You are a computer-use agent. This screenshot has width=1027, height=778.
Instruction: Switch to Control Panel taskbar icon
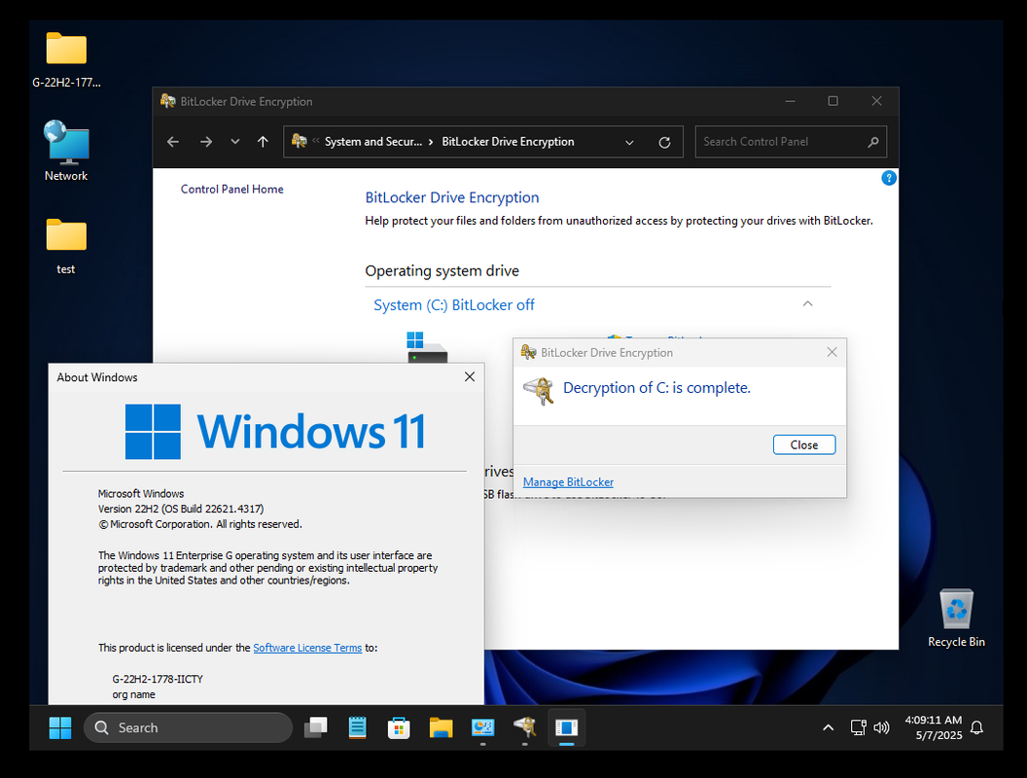(482, 727)
